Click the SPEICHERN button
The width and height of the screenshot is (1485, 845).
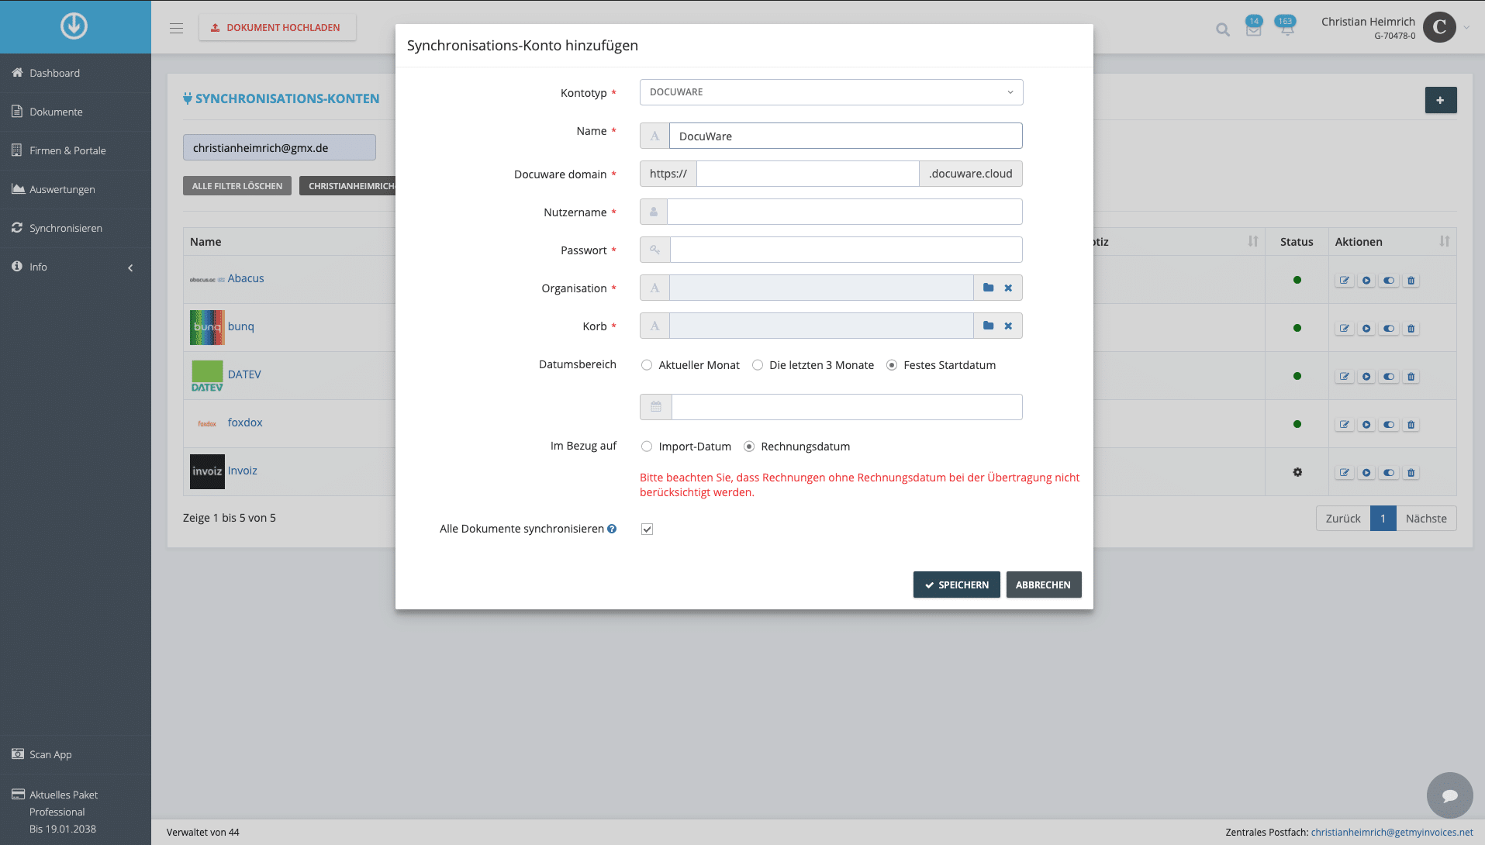coord(957,585)
